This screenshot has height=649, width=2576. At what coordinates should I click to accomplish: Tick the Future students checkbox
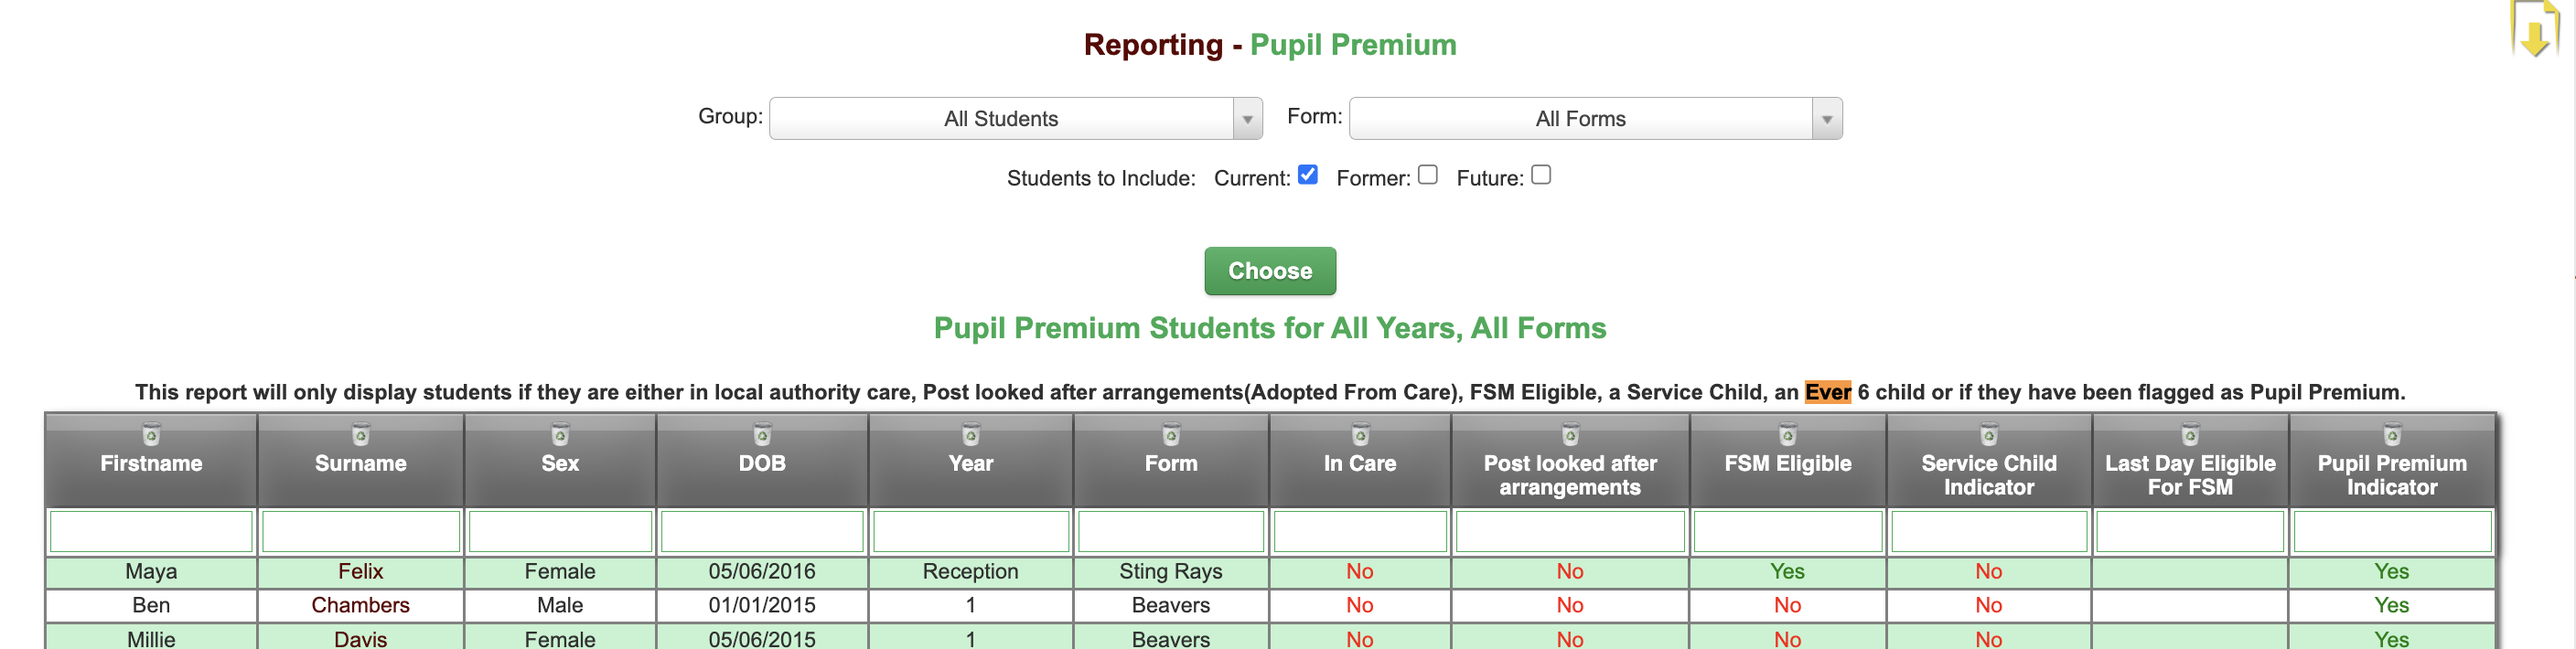click(1541, 175)
